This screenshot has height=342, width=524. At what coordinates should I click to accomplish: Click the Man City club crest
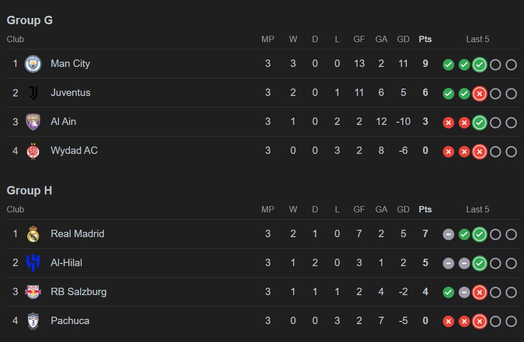33,64
